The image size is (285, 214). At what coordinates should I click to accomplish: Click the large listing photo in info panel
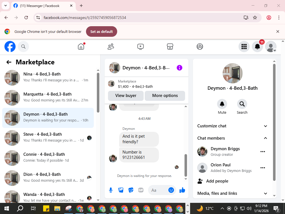point(232,73)
